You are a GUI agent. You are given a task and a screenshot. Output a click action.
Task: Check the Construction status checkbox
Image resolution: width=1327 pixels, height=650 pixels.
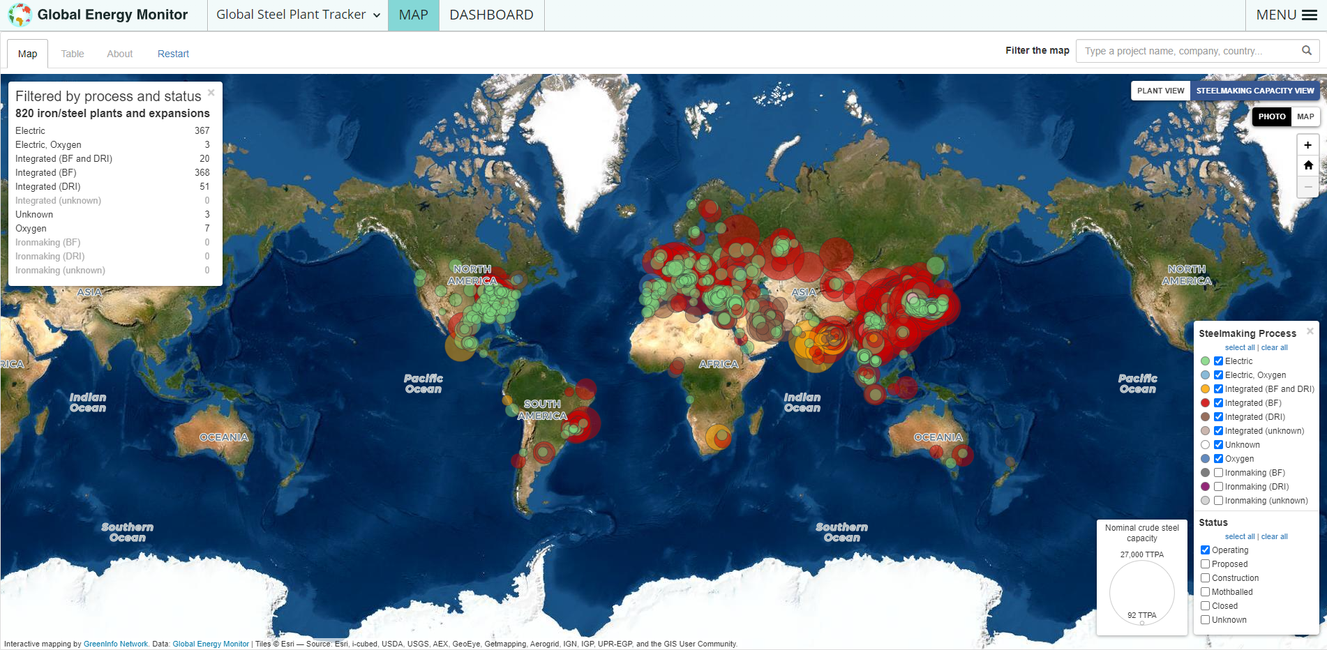[1205, 578]
